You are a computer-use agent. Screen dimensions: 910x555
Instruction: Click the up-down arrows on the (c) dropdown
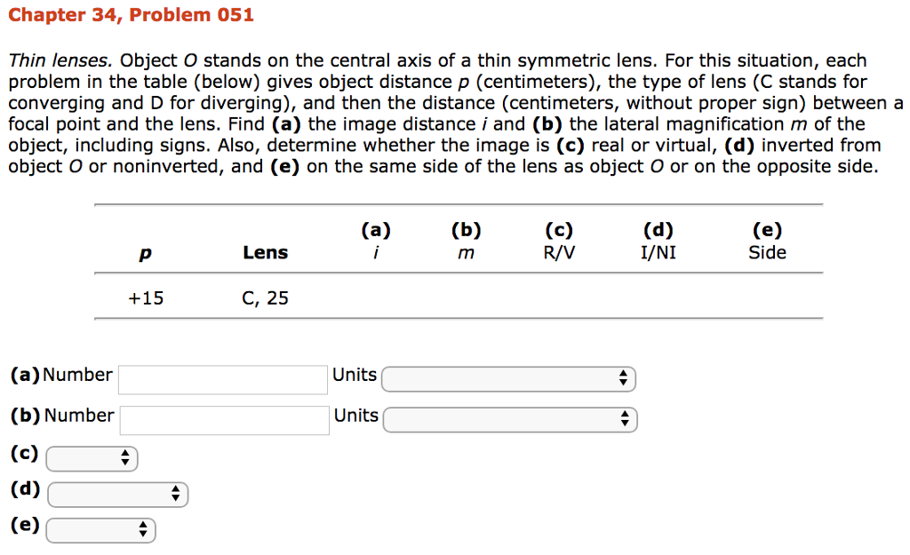click(x=125, y=458)
